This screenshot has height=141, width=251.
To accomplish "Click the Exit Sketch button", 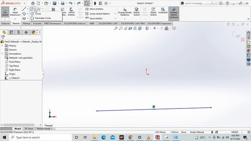I will coord(5,12).
